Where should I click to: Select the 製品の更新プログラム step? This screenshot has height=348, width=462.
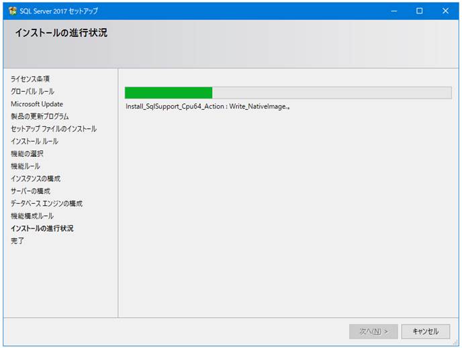(x=40, y=116)
